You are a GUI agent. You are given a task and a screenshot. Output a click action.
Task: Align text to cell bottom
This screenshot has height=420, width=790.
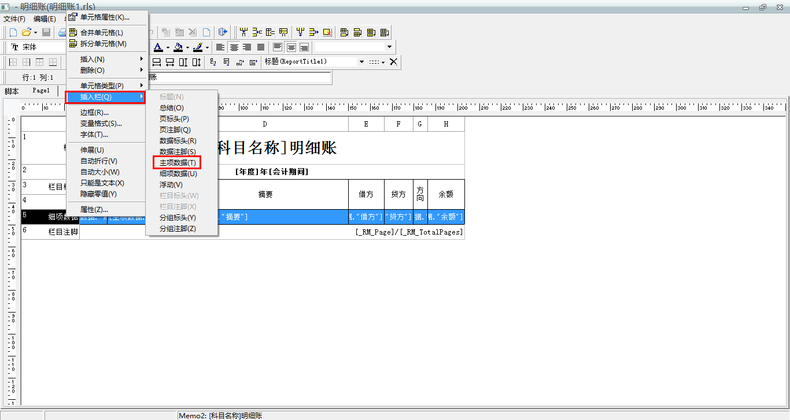(304, 47)
